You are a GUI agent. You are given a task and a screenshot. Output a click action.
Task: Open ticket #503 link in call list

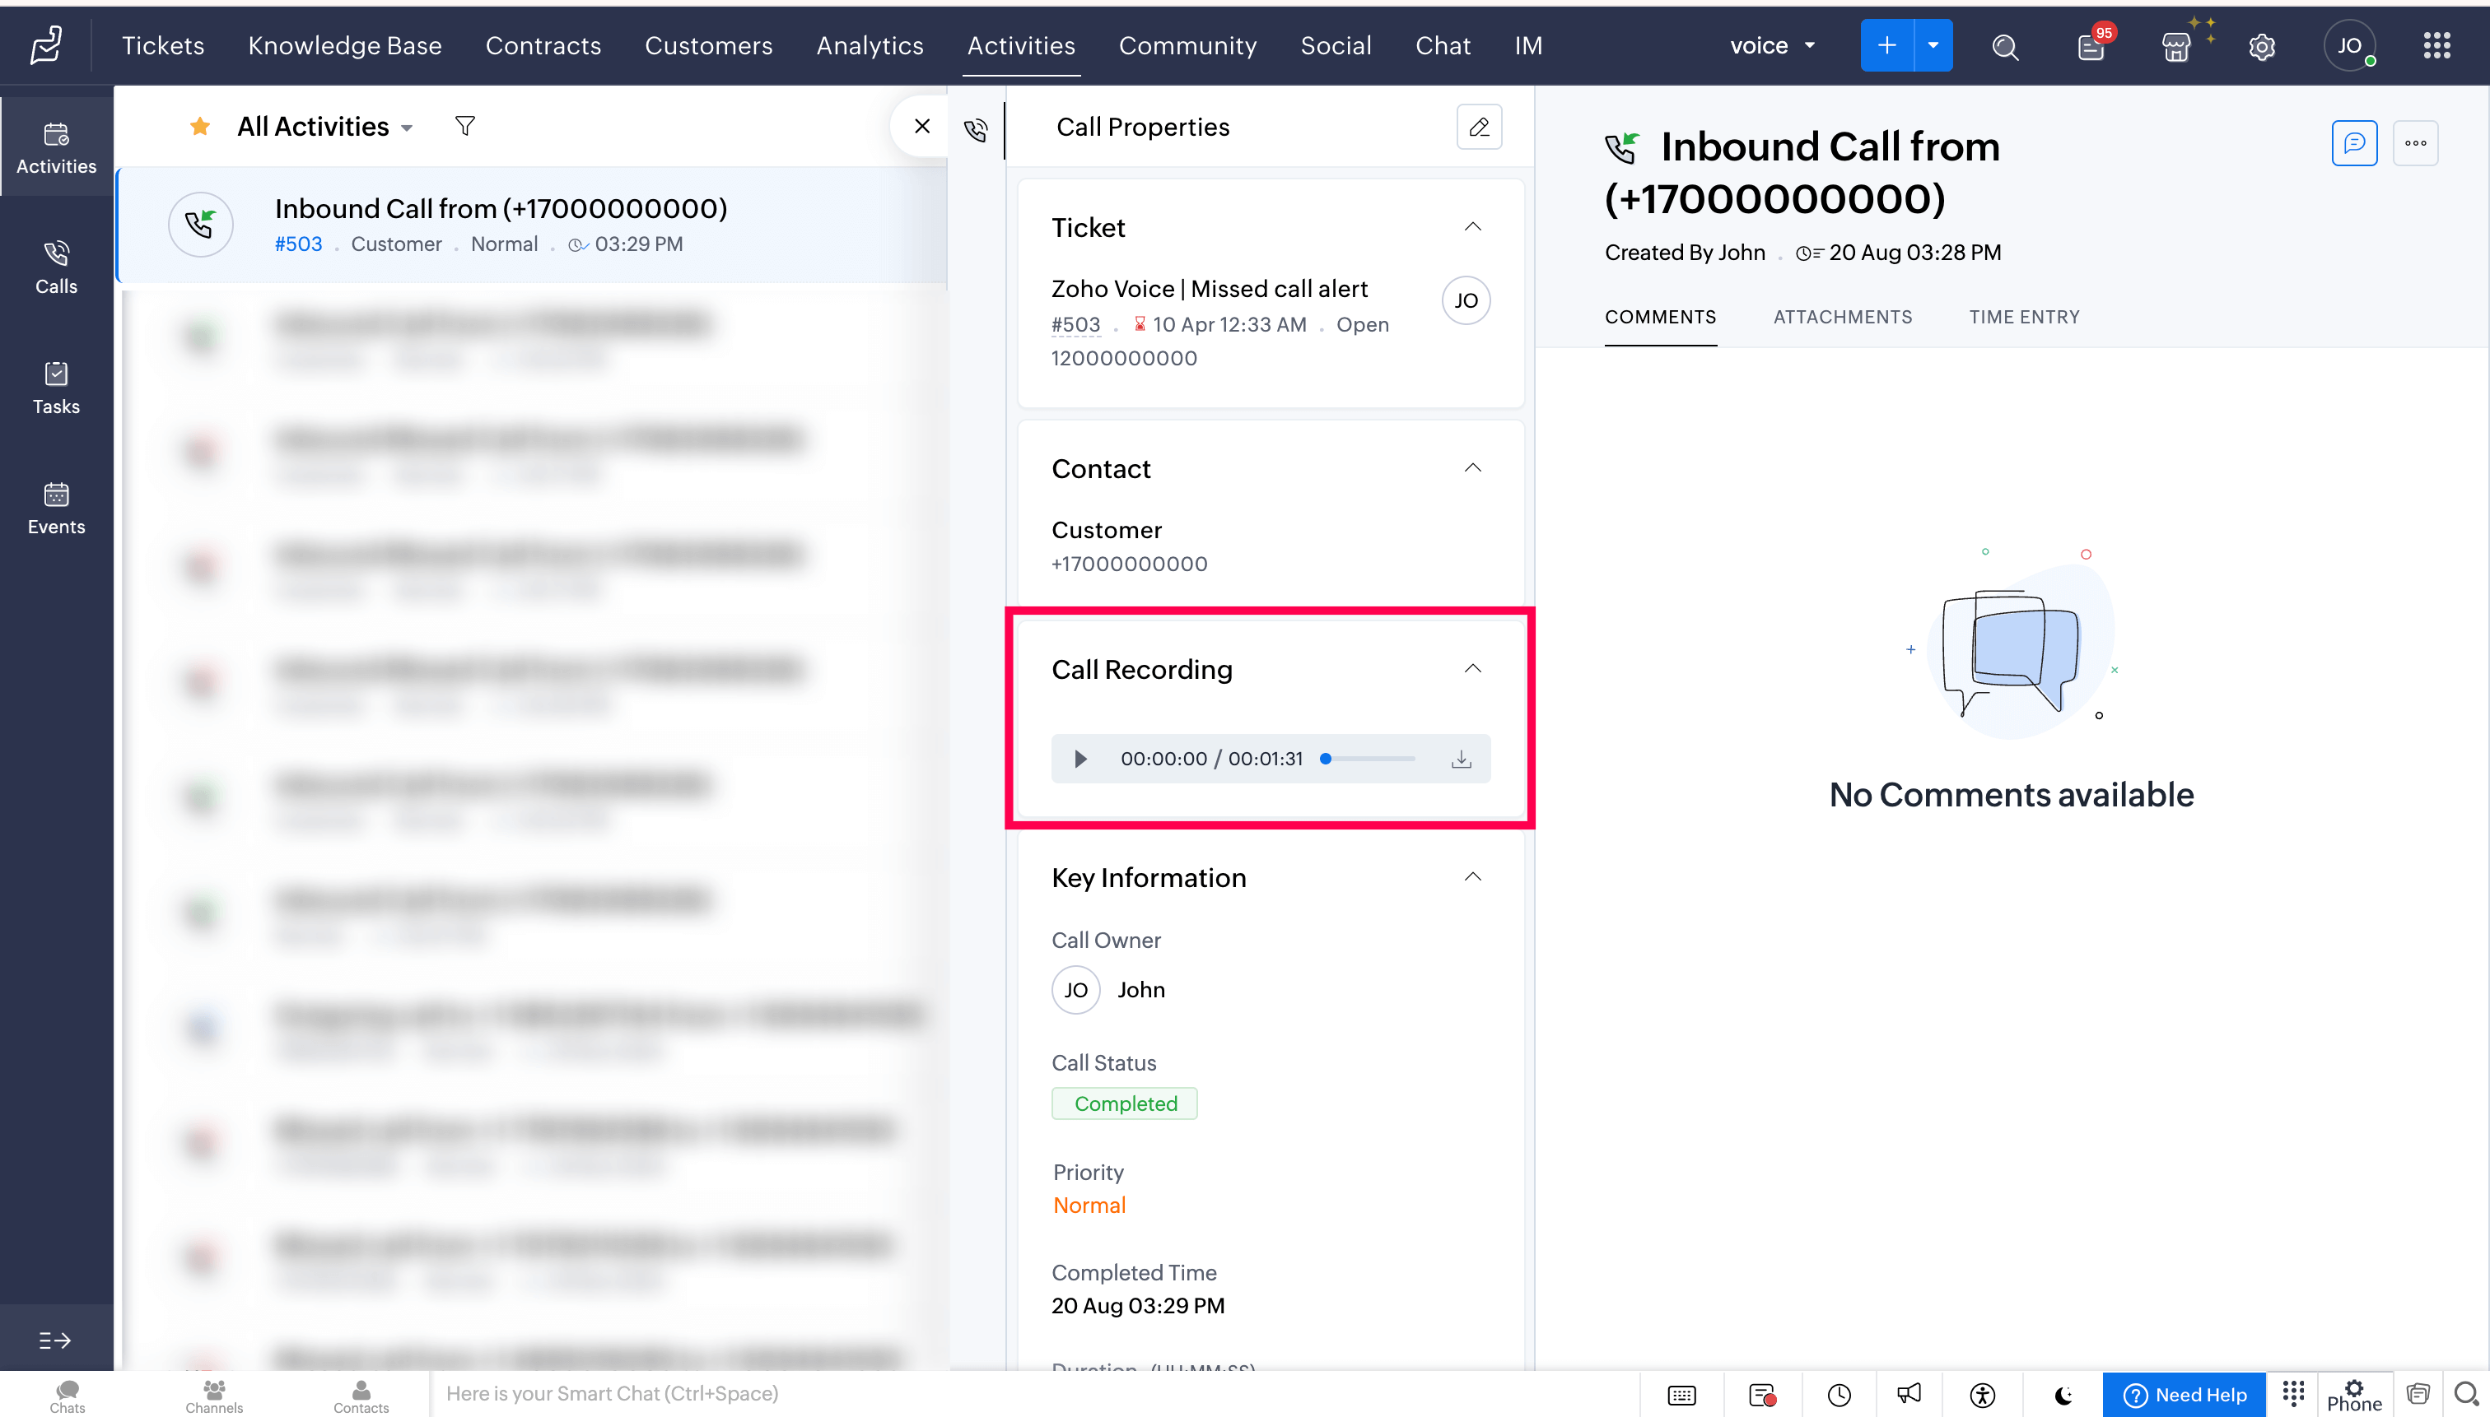298,244
